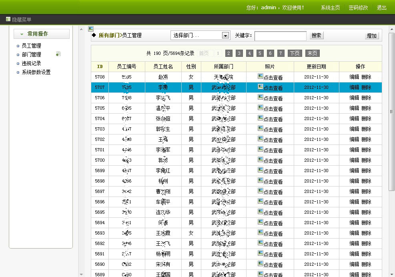Go to page 4 in pagination
Screen dimensions: 395x277
249,53
